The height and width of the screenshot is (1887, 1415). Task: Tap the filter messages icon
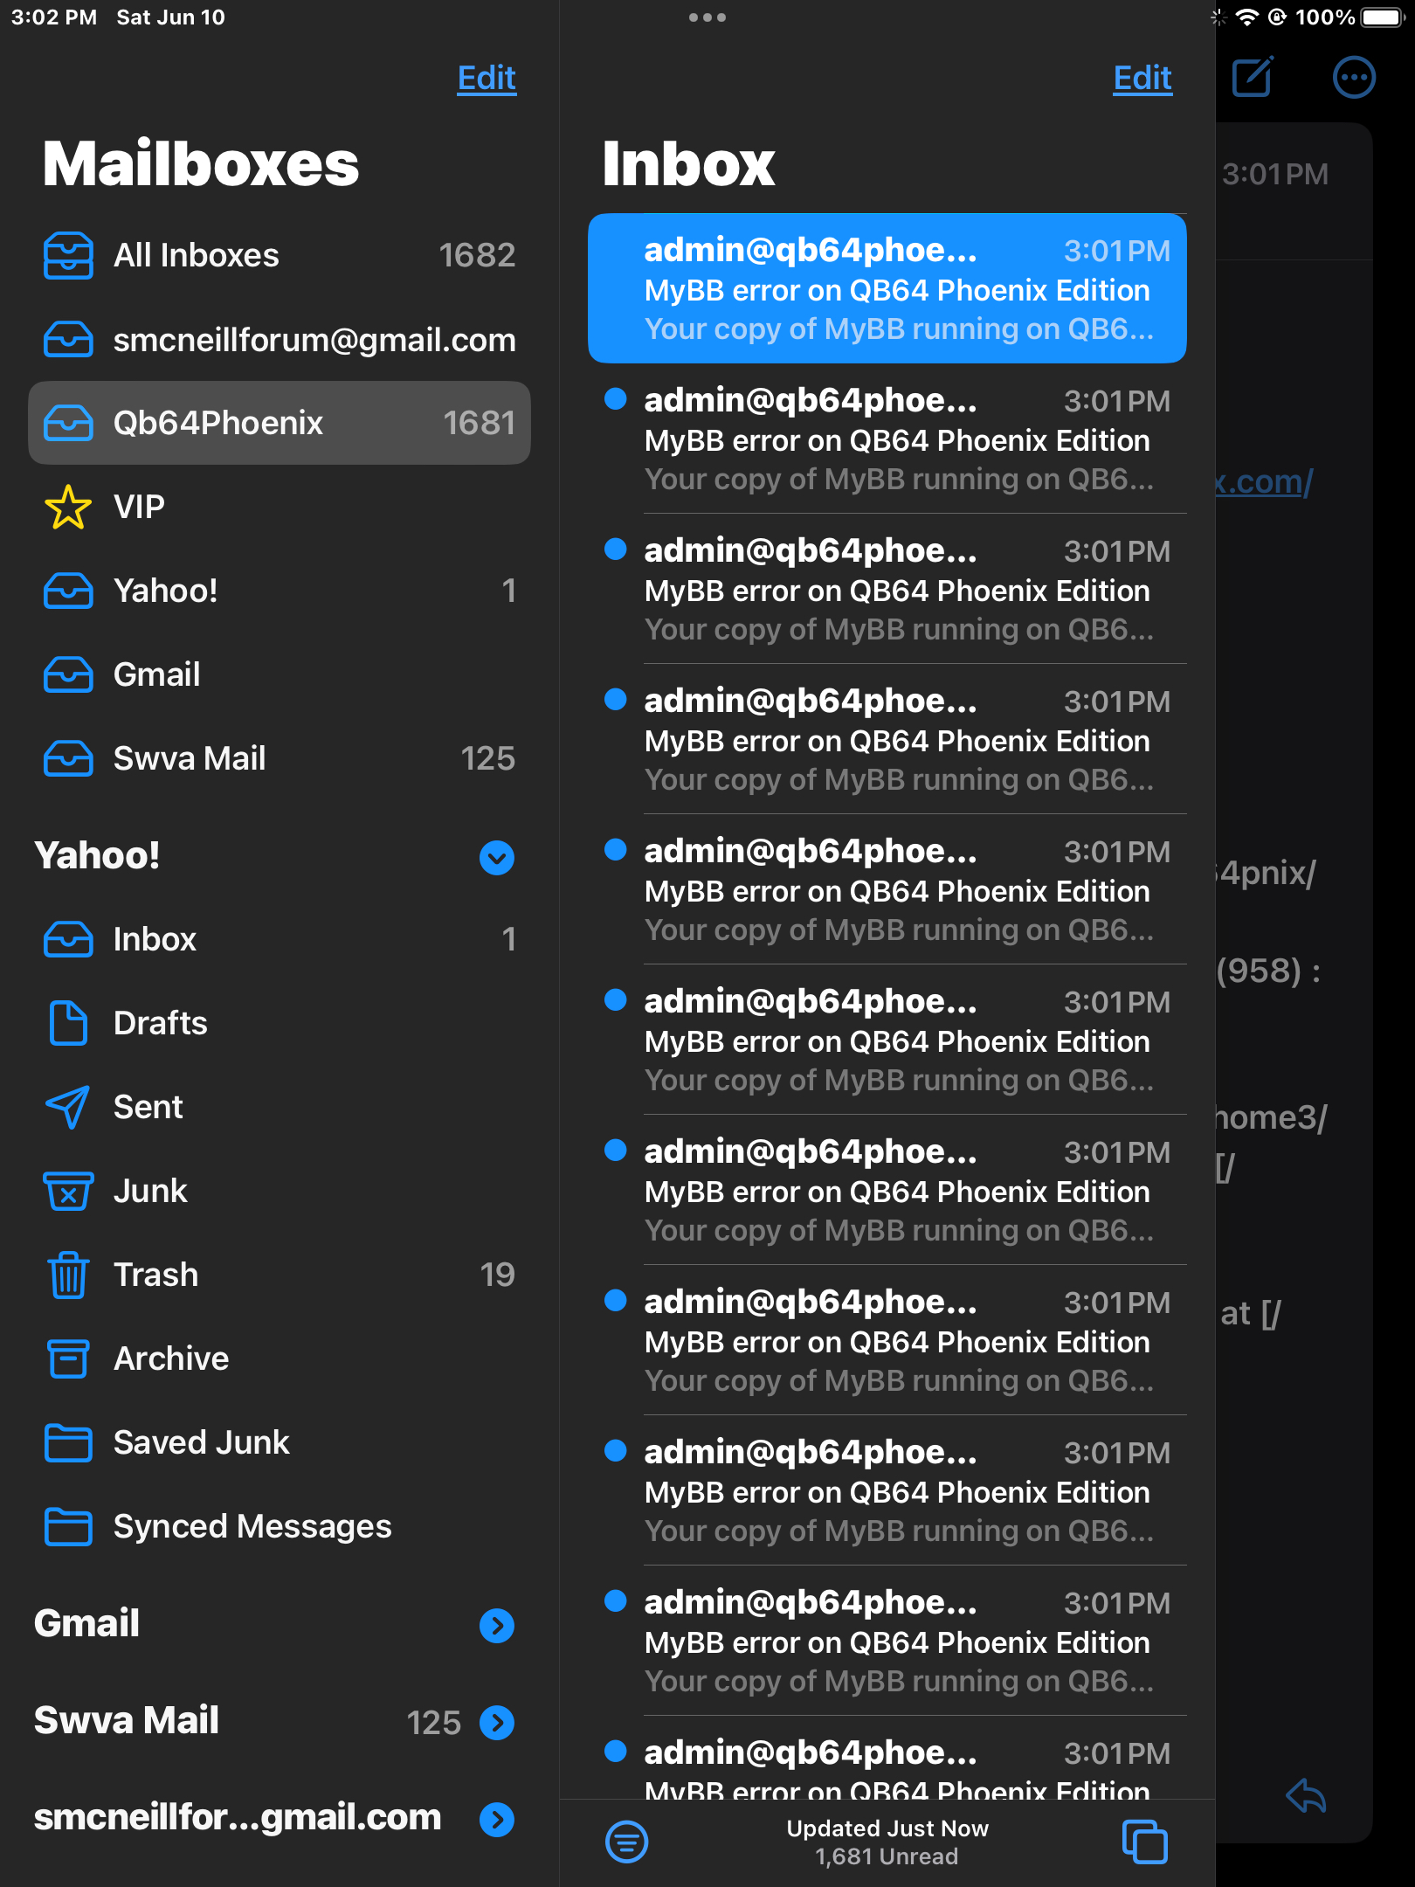[626, 1842]
